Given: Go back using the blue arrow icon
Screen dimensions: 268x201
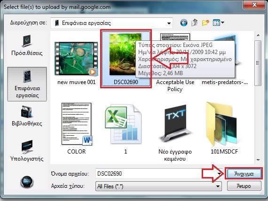Looking at the screenshot, I should click(x=184, y=23).
